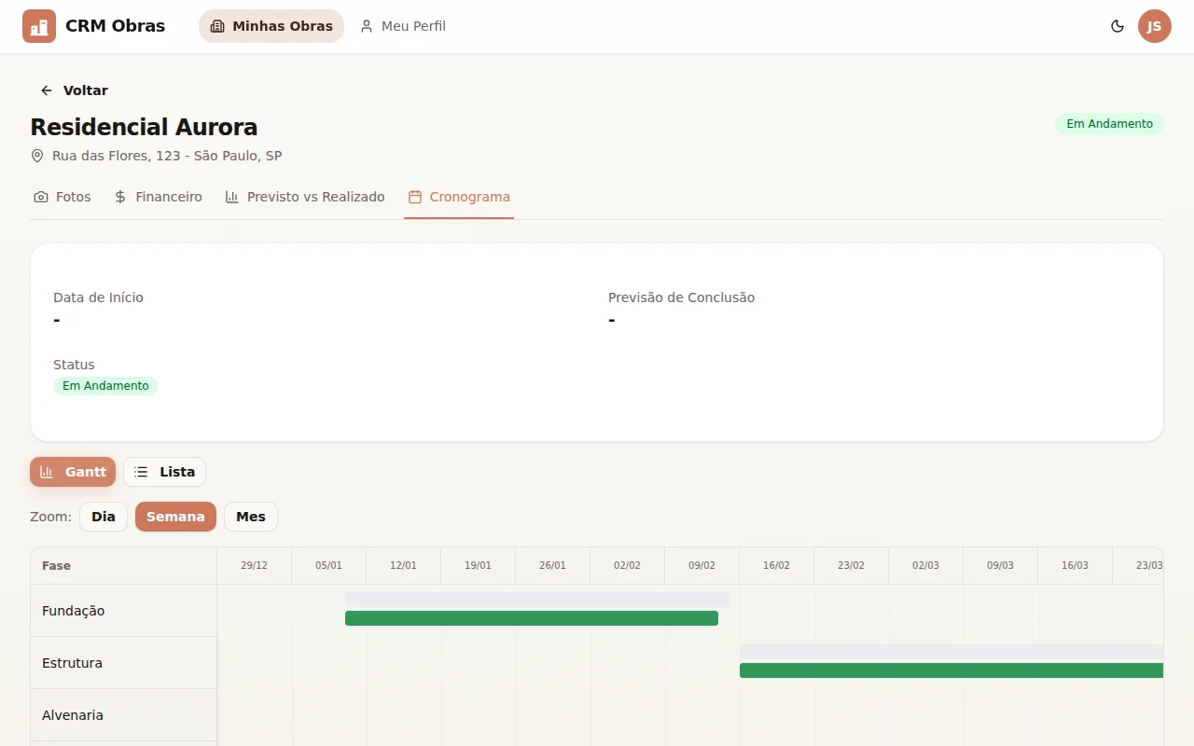The height and width of the screenshot is (746, 1194).
Task: Click the 16/02 week header
Action: (776, 566)
